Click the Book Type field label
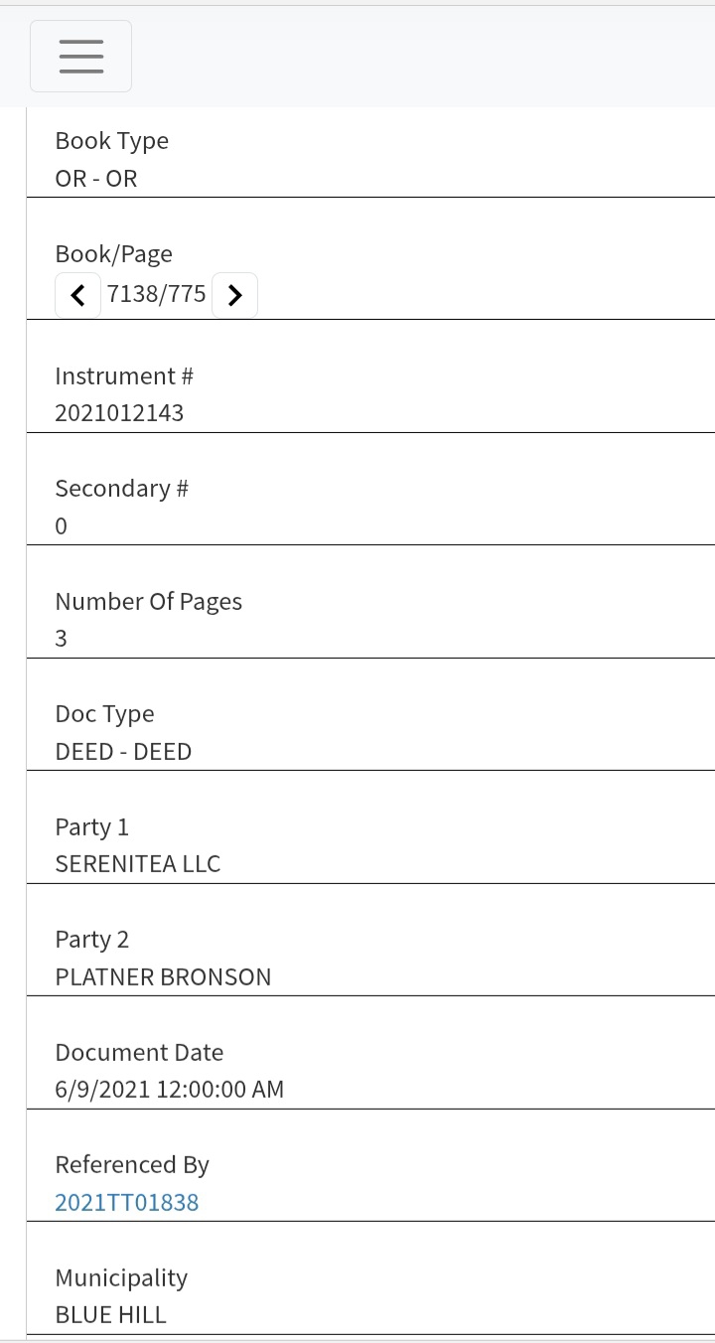The width and height of the screenshot is (715, 1343). coord(112,141)
